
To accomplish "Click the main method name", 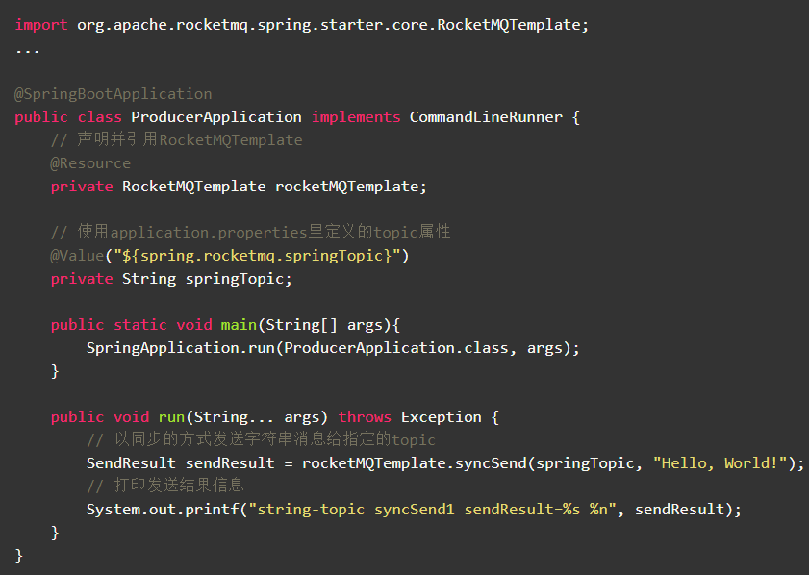I will [239, 325].
